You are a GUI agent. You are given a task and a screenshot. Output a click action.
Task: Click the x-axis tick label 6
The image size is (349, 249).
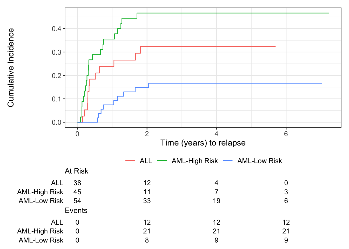coord(286,134)
